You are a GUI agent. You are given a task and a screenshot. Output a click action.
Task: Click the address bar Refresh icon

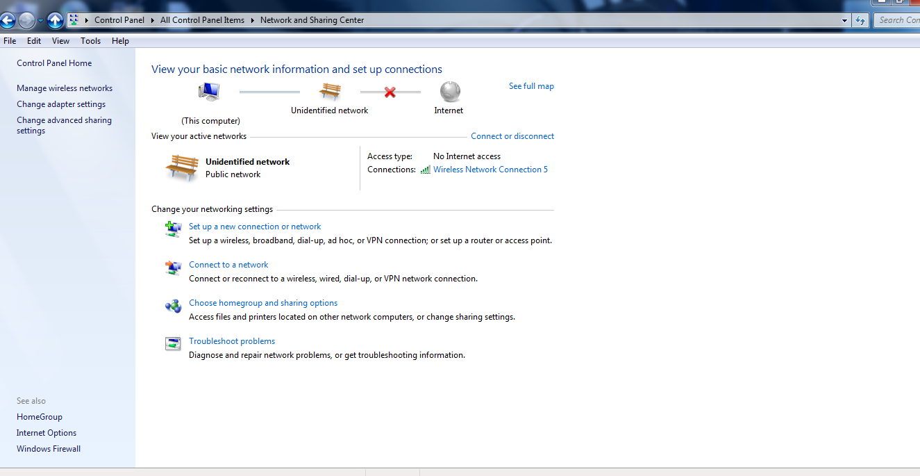(x=860, y=21)
